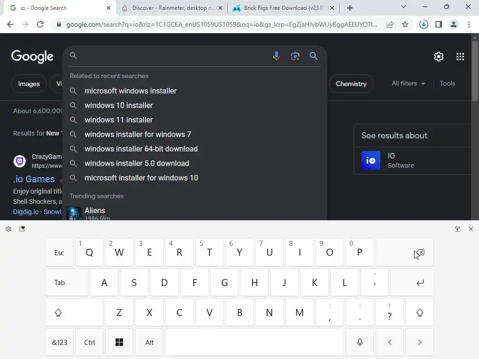479x359 pixels.
Task: Open Chrome downloads icon
Action: click(x=423, y=24)
